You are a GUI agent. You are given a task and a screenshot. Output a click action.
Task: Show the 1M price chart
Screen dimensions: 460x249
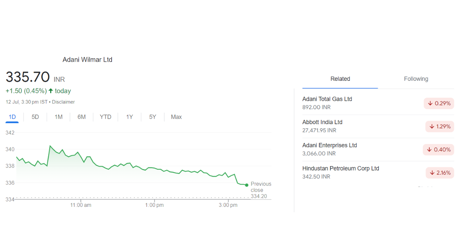tap(58, 117)
